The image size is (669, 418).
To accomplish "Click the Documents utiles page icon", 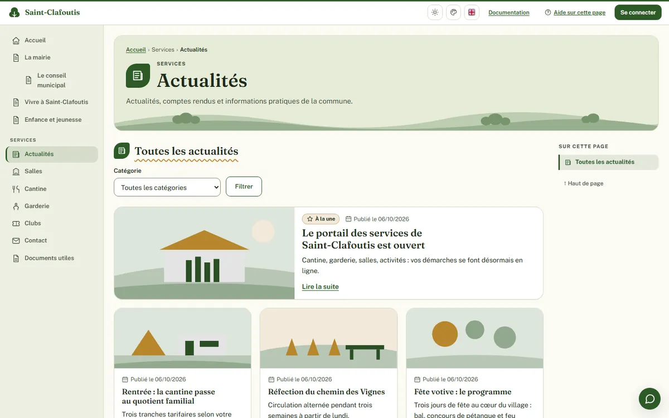I will 16,259.
